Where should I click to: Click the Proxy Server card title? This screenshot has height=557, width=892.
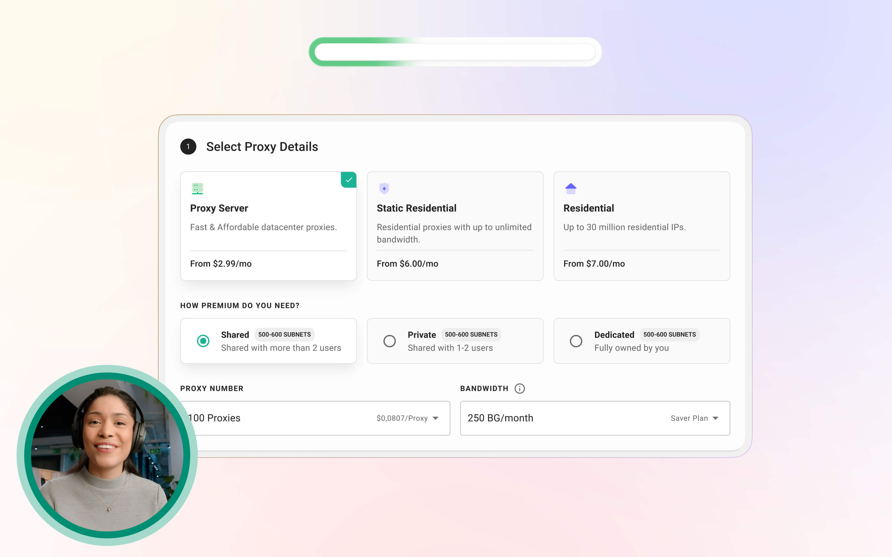(x=219, y=208)
